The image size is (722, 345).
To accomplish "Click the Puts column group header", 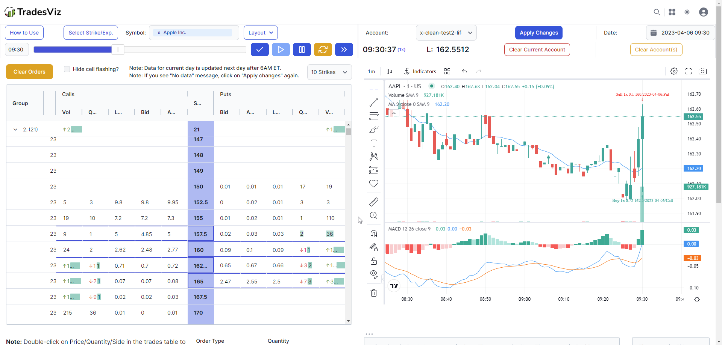I will coord(279,94).
